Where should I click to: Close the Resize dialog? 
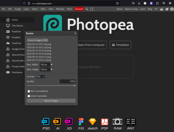[75, 33]
